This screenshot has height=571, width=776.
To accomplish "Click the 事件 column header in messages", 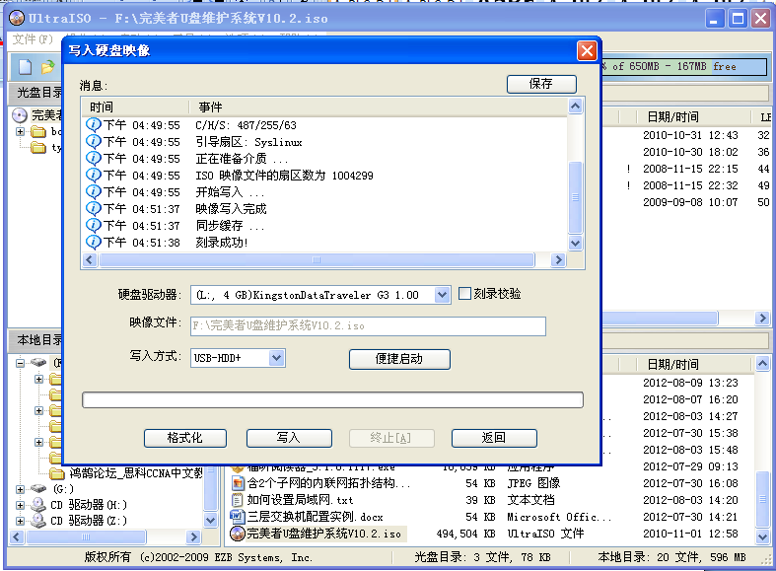I will click(379, 107).
